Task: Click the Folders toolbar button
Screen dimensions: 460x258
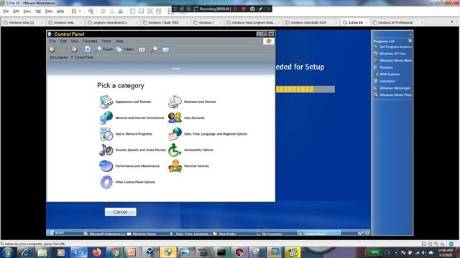Action: click(125, 49)
